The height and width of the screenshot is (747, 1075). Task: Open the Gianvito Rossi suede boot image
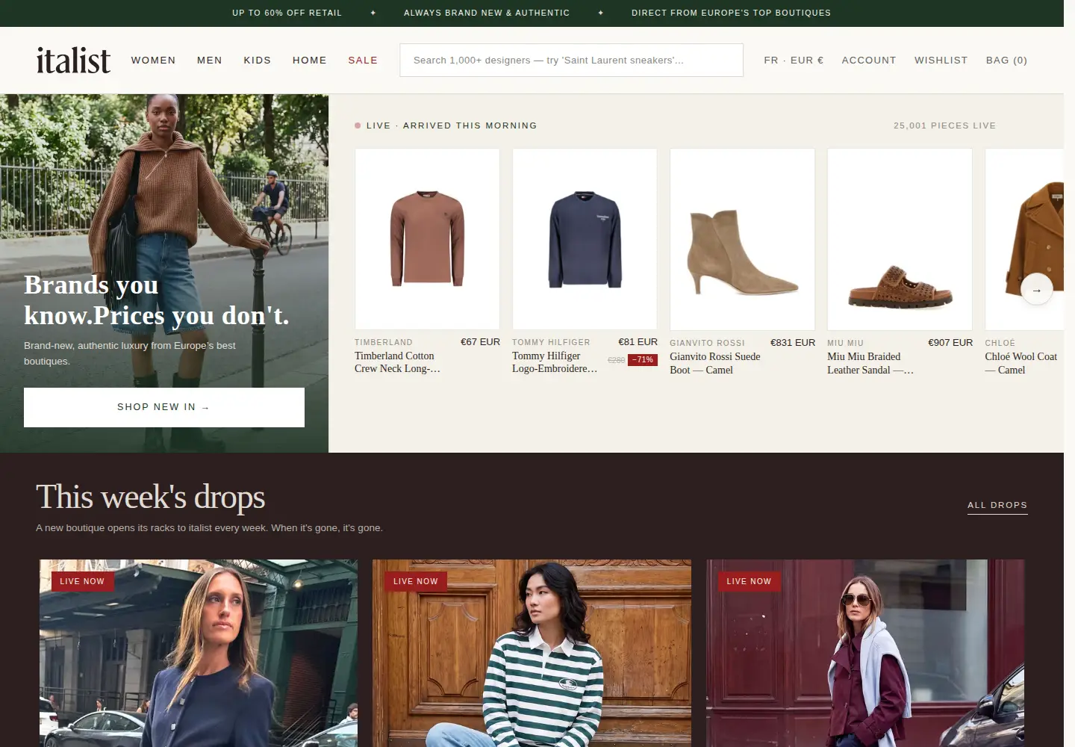742,239
